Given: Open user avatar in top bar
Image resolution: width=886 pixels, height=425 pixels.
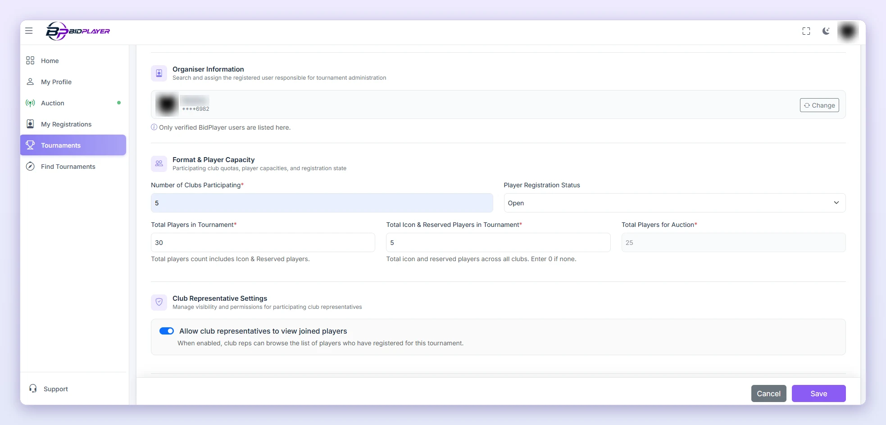Looking at the screenshot, I should pos(848,31).
